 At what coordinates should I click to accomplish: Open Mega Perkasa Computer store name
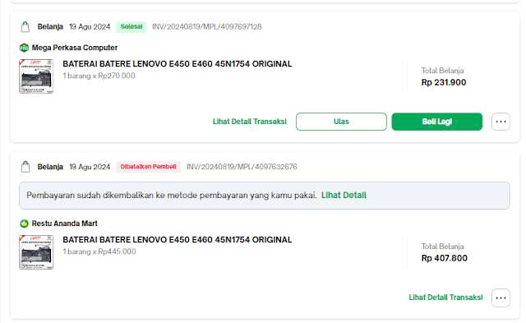[75, 48]
